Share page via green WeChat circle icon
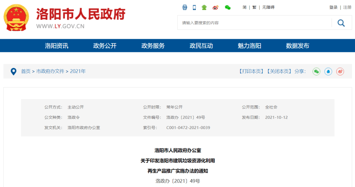The height and width of the screenshot is (187, 355). coord(316,71)
